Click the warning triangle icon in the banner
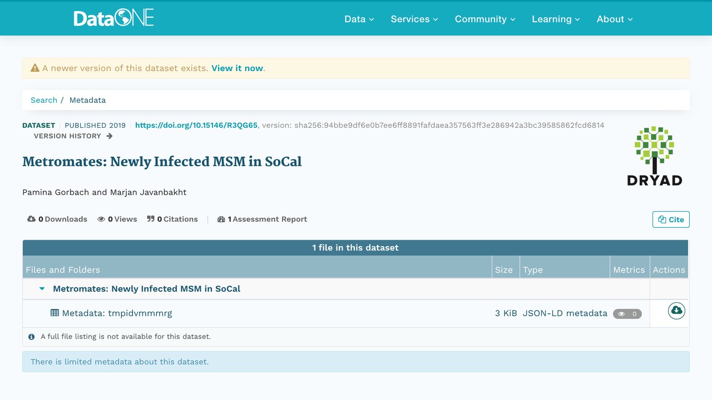712x400 pixels. pos(35,68)
